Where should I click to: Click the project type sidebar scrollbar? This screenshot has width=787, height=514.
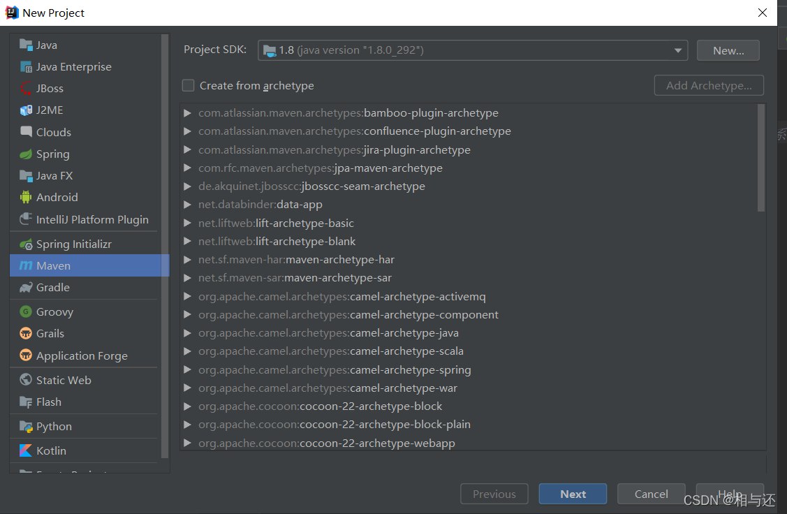[165, 246]
